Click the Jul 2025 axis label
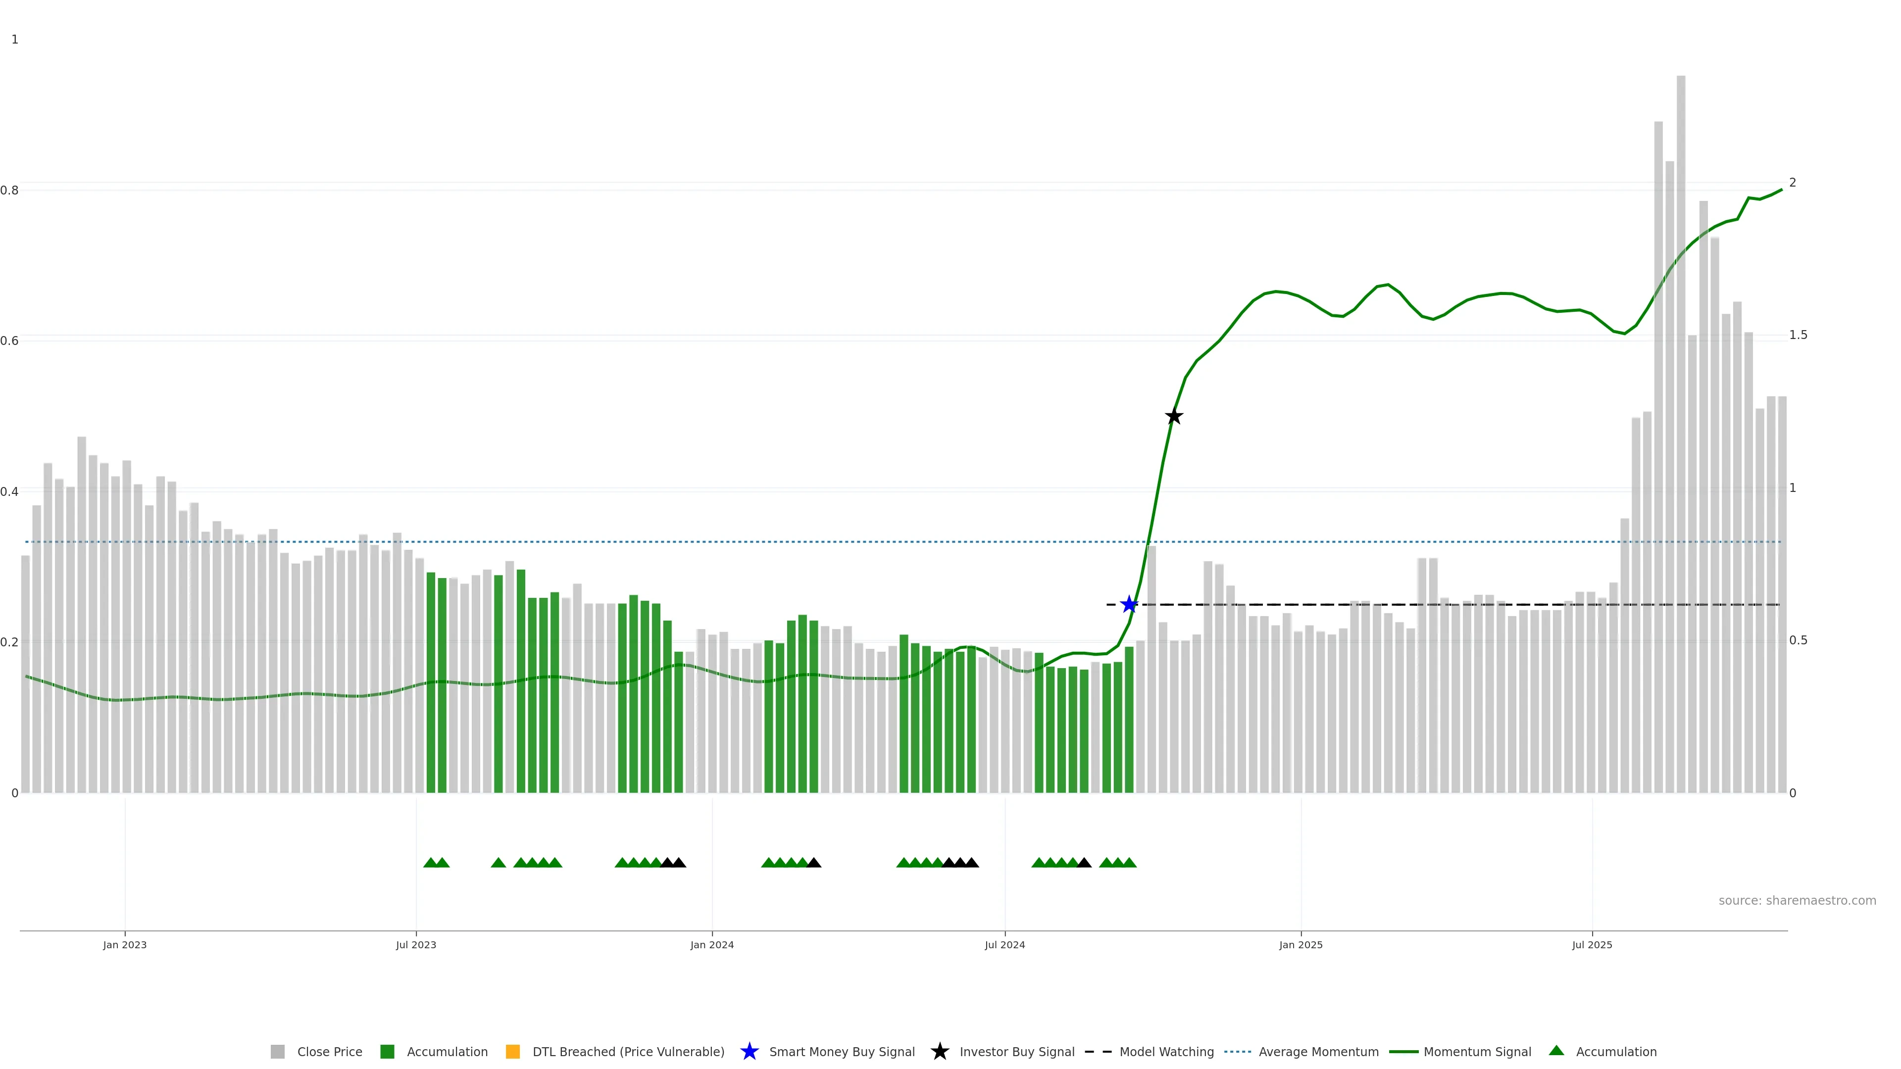This screenshot has height=1069, width=1901. [1592, 945]
